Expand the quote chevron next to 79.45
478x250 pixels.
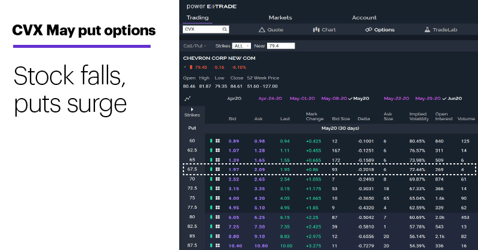[185, 67]
